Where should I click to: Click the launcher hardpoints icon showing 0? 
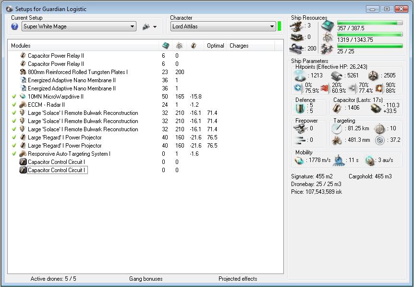pos(296,37)
